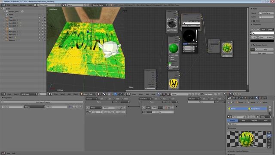Toggle selectability of Cube in outliner
275x155 pixels.
(42, 17)
